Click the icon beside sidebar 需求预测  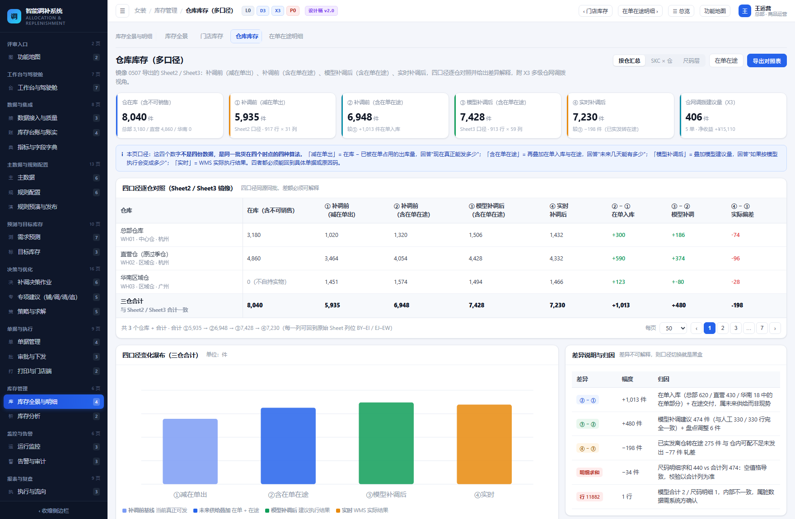11,237
